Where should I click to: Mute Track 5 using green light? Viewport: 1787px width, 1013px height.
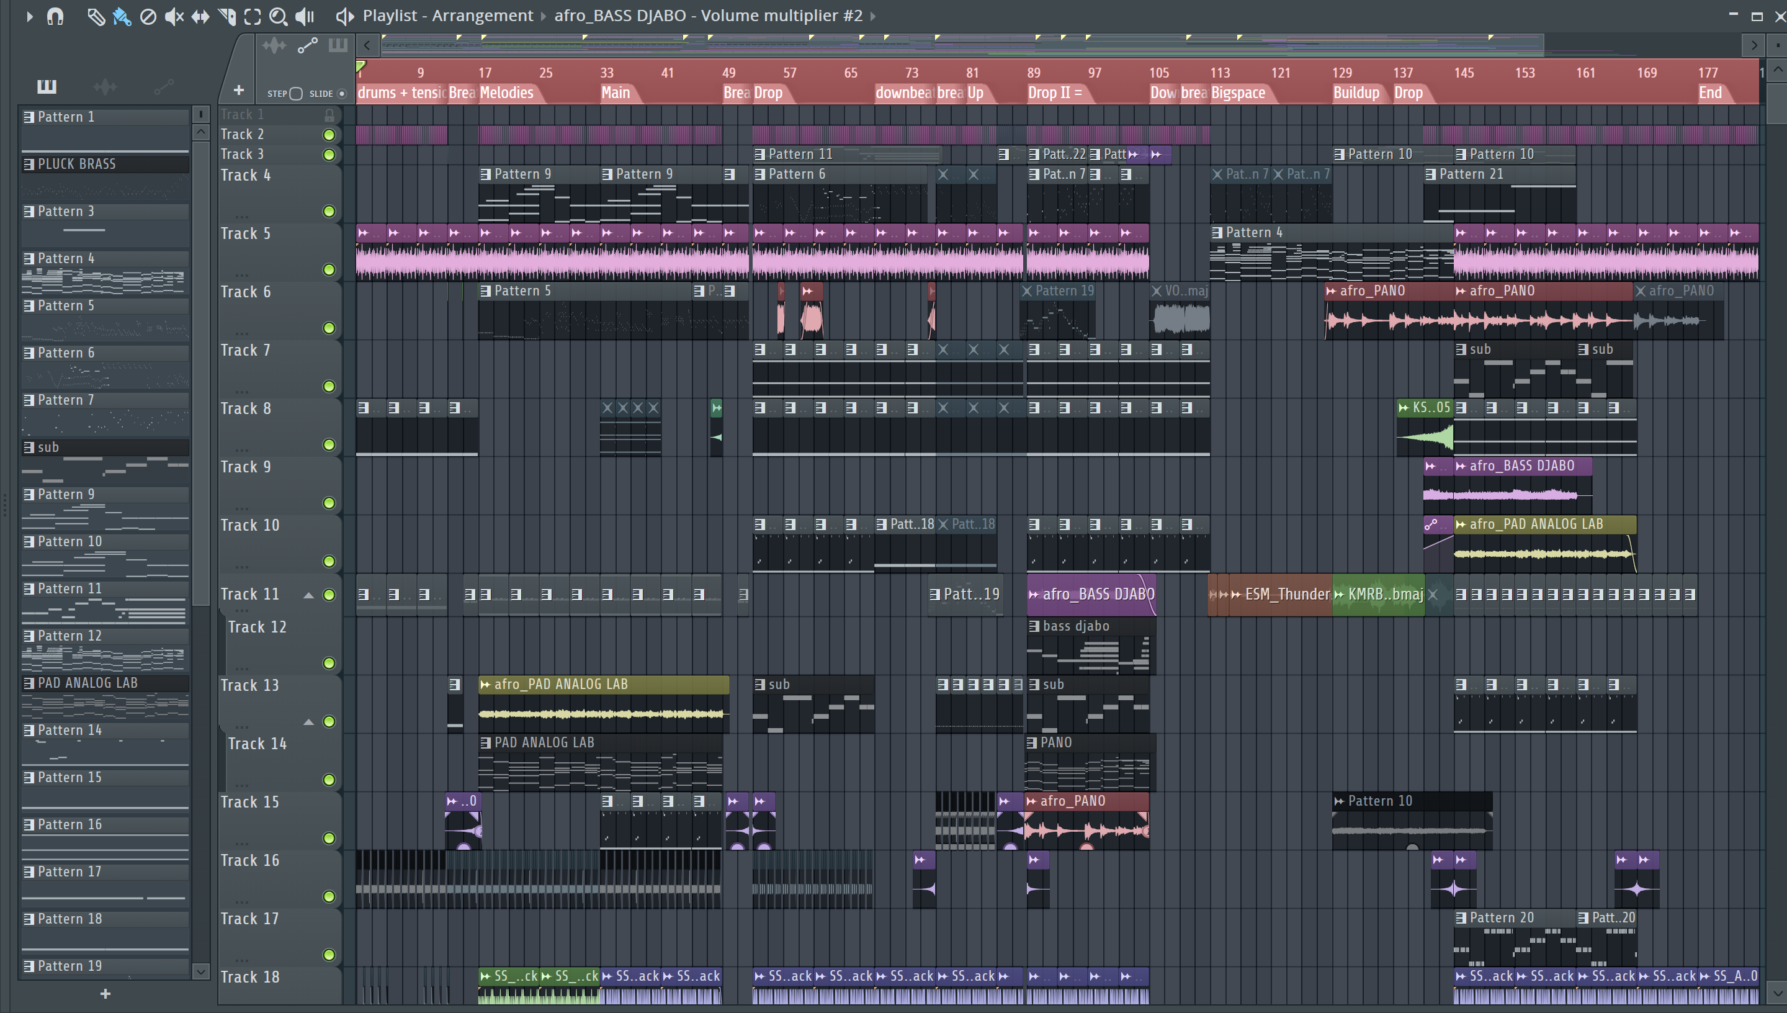329,270
